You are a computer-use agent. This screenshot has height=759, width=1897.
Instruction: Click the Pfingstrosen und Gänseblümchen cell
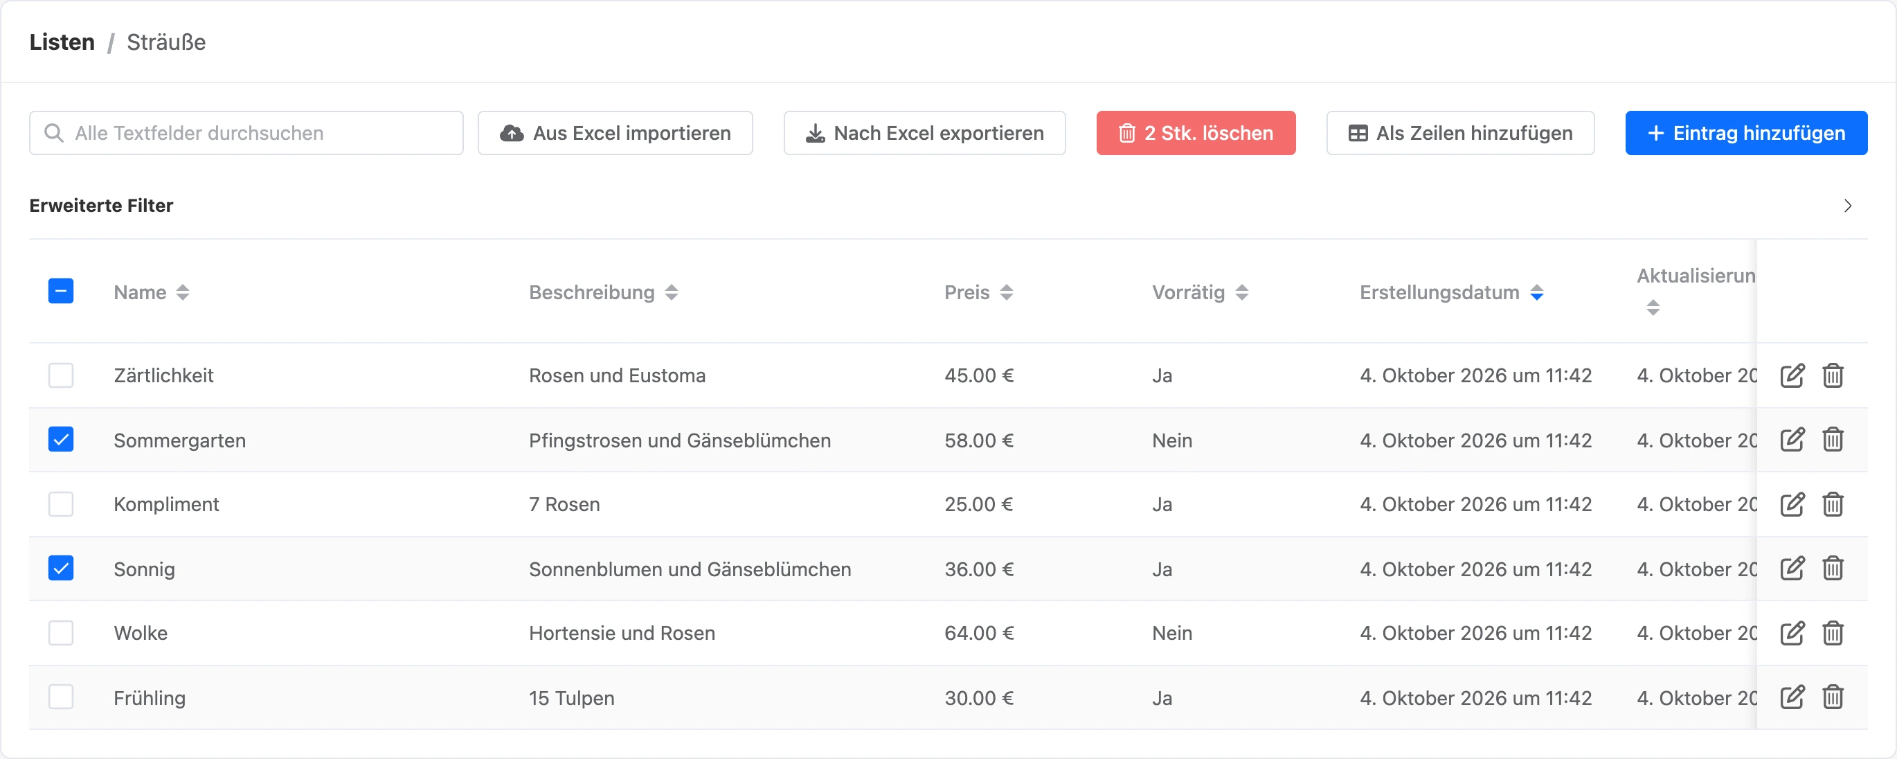[x=679, y=440]
